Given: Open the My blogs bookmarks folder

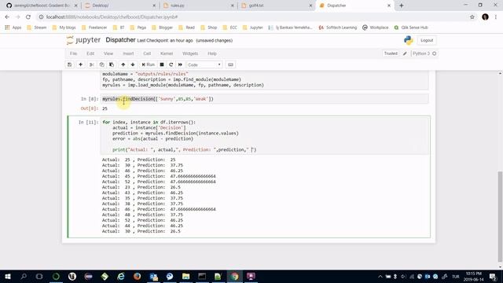Looking at the screenshot, I should tap(64, 28).
